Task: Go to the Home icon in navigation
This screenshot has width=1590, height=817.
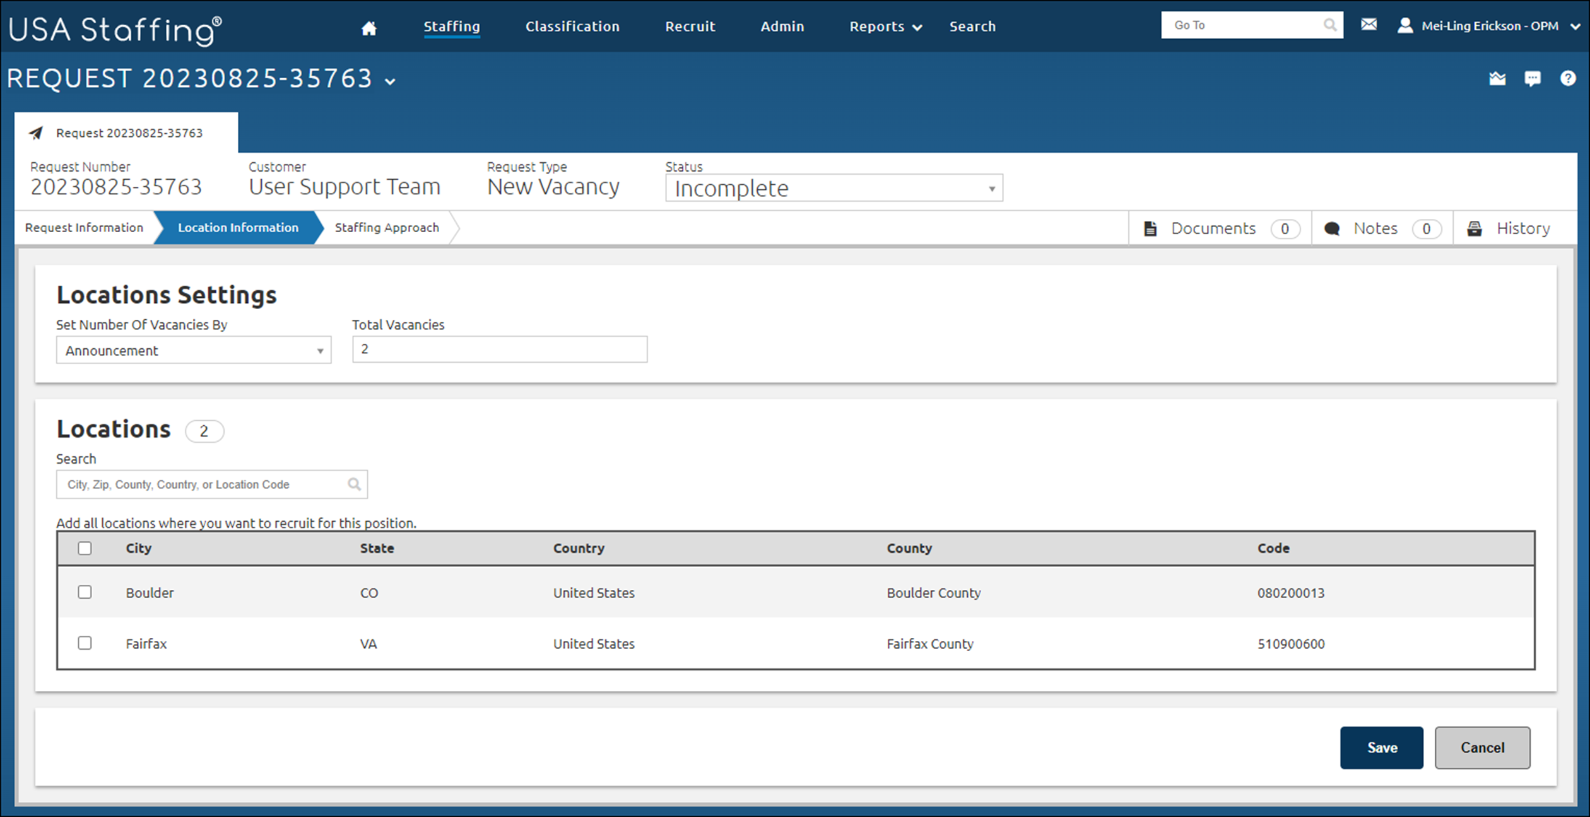Action: (x=369, y=27)
